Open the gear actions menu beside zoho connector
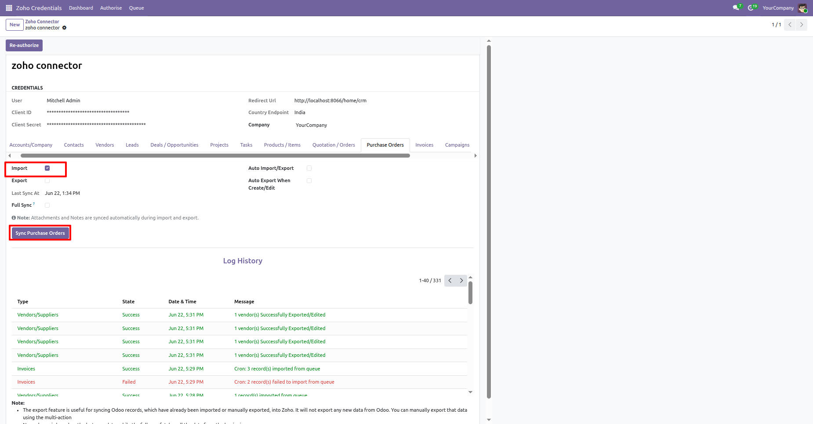 64,28
